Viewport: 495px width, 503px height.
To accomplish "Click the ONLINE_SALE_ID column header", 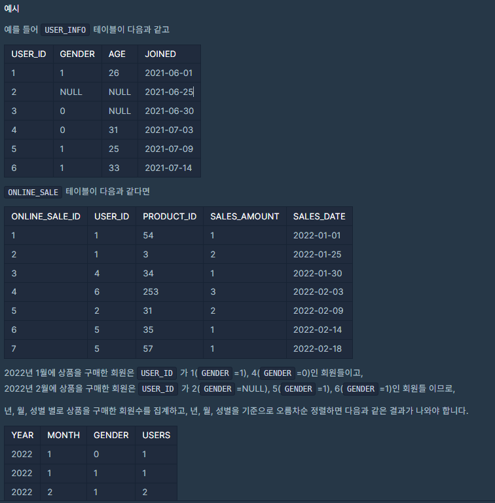I will click(46, 216).
